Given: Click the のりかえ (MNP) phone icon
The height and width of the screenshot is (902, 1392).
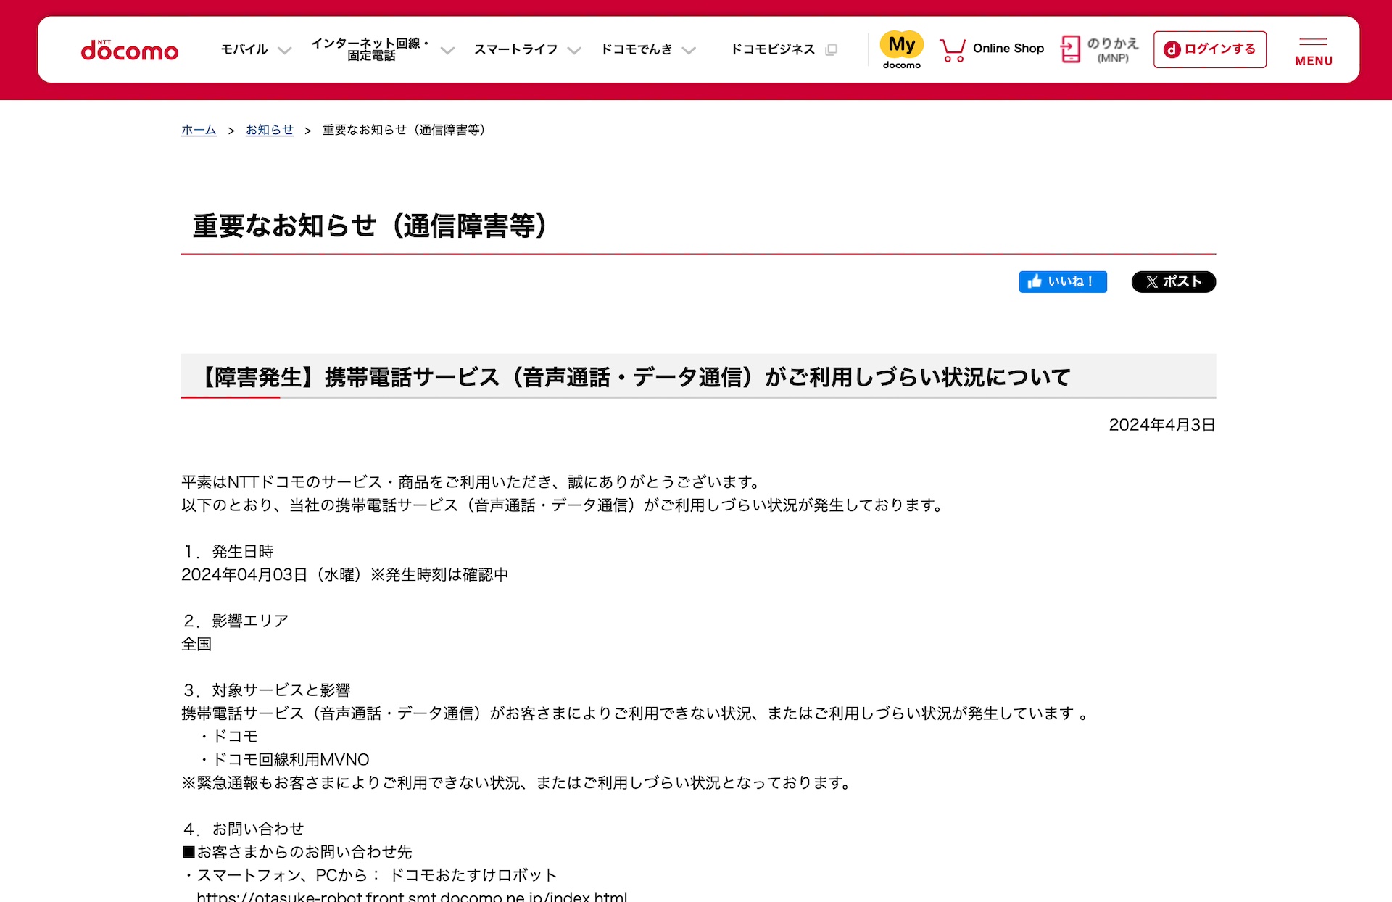Looking at the screenshot, I should (1070, 49).
